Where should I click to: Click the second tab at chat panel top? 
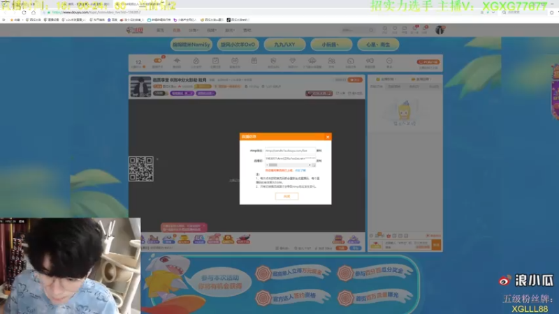[421, 80]
